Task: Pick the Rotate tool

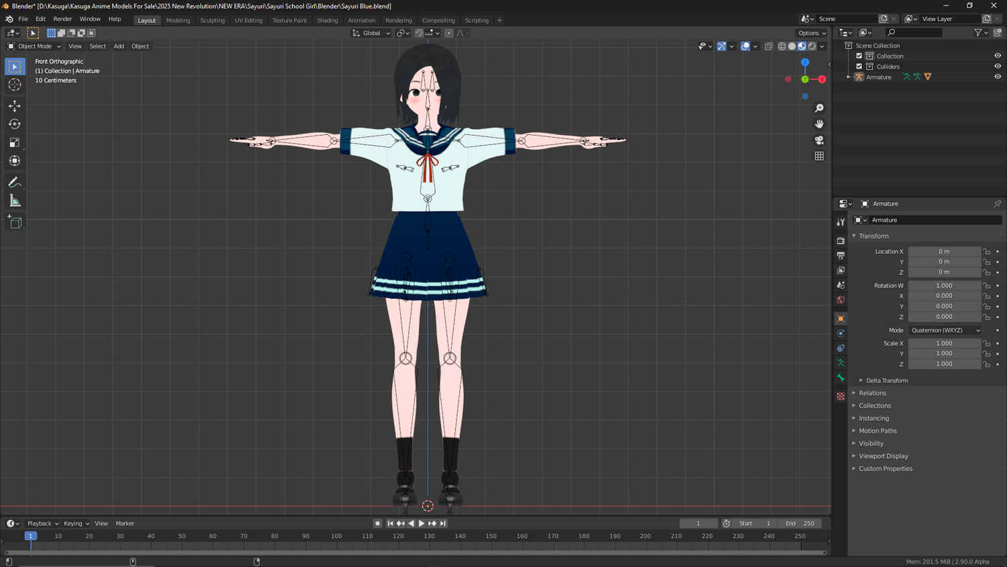Action: pyautogui.click(x=15, y=124)
